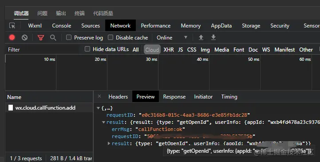Screen dimensions: 320x162
Task: Click the network timeline overview area
Action: point(162,73)
